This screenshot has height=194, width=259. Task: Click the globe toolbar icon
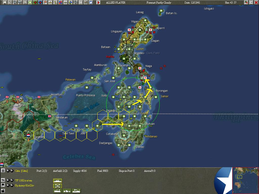point(71,3)
